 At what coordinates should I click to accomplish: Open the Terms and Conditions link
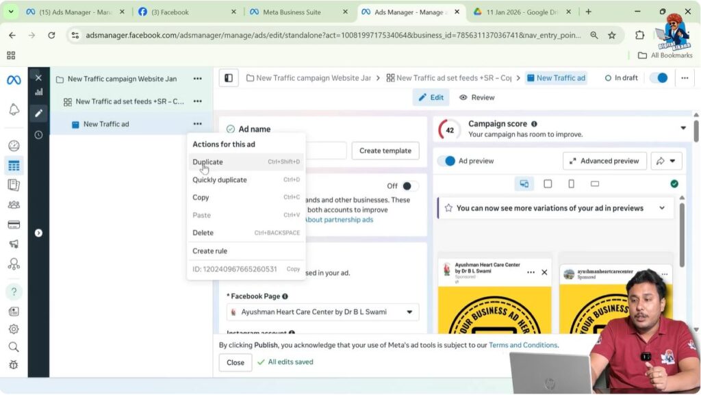[523, 345]
